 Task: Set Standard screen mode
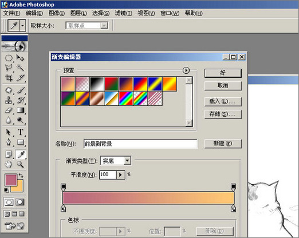click(7, 214)
